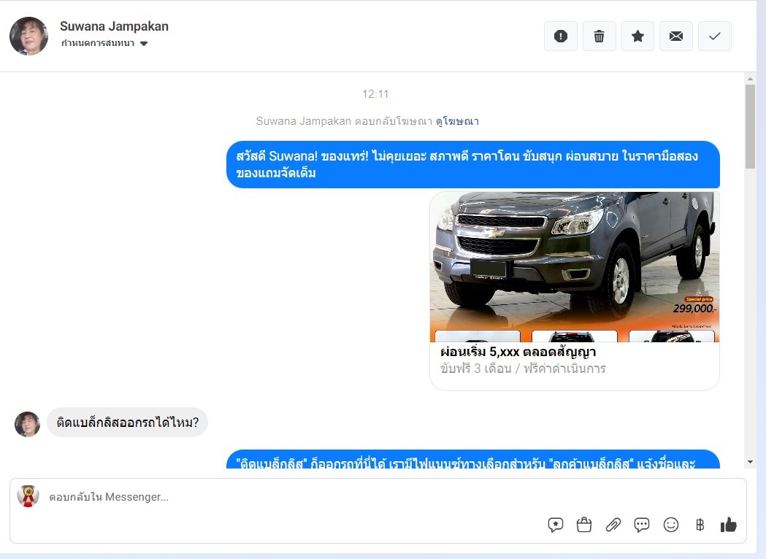Click the Suwana Jampakan name in header

coord(114,26)
